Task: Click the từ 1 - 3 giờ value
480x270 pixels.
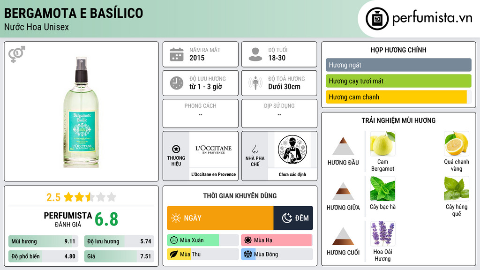Action: point(205,87)
